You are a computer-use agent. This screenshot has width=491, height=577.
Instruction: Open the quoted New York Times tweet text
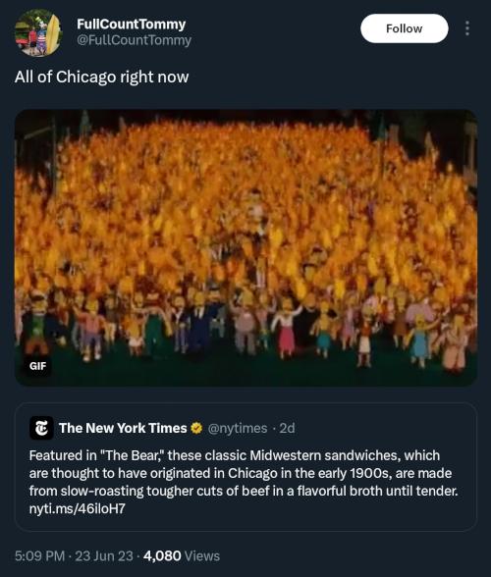pos(244,473)
